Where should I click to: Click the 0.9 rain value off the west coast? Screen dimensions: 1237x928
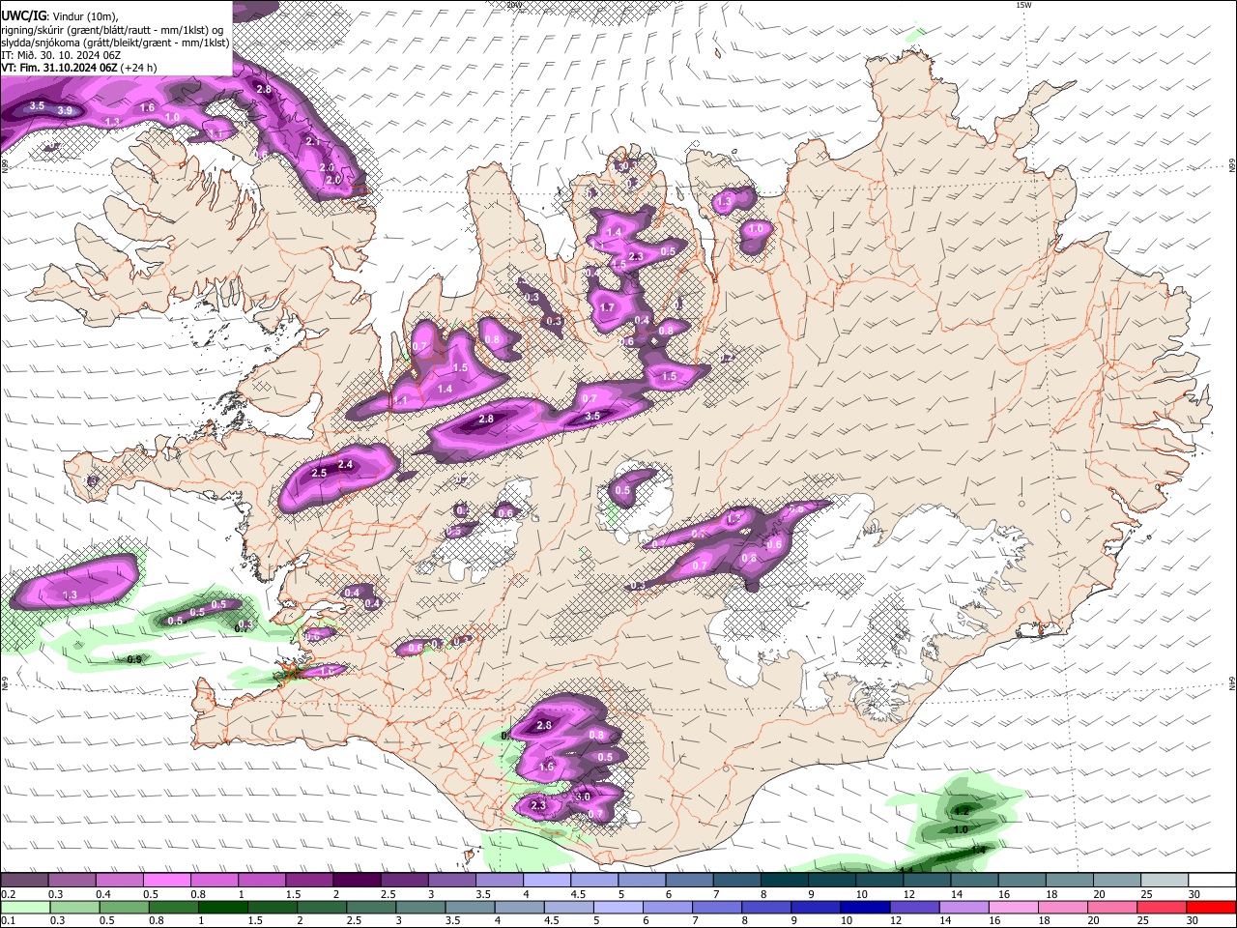[135, 659]
